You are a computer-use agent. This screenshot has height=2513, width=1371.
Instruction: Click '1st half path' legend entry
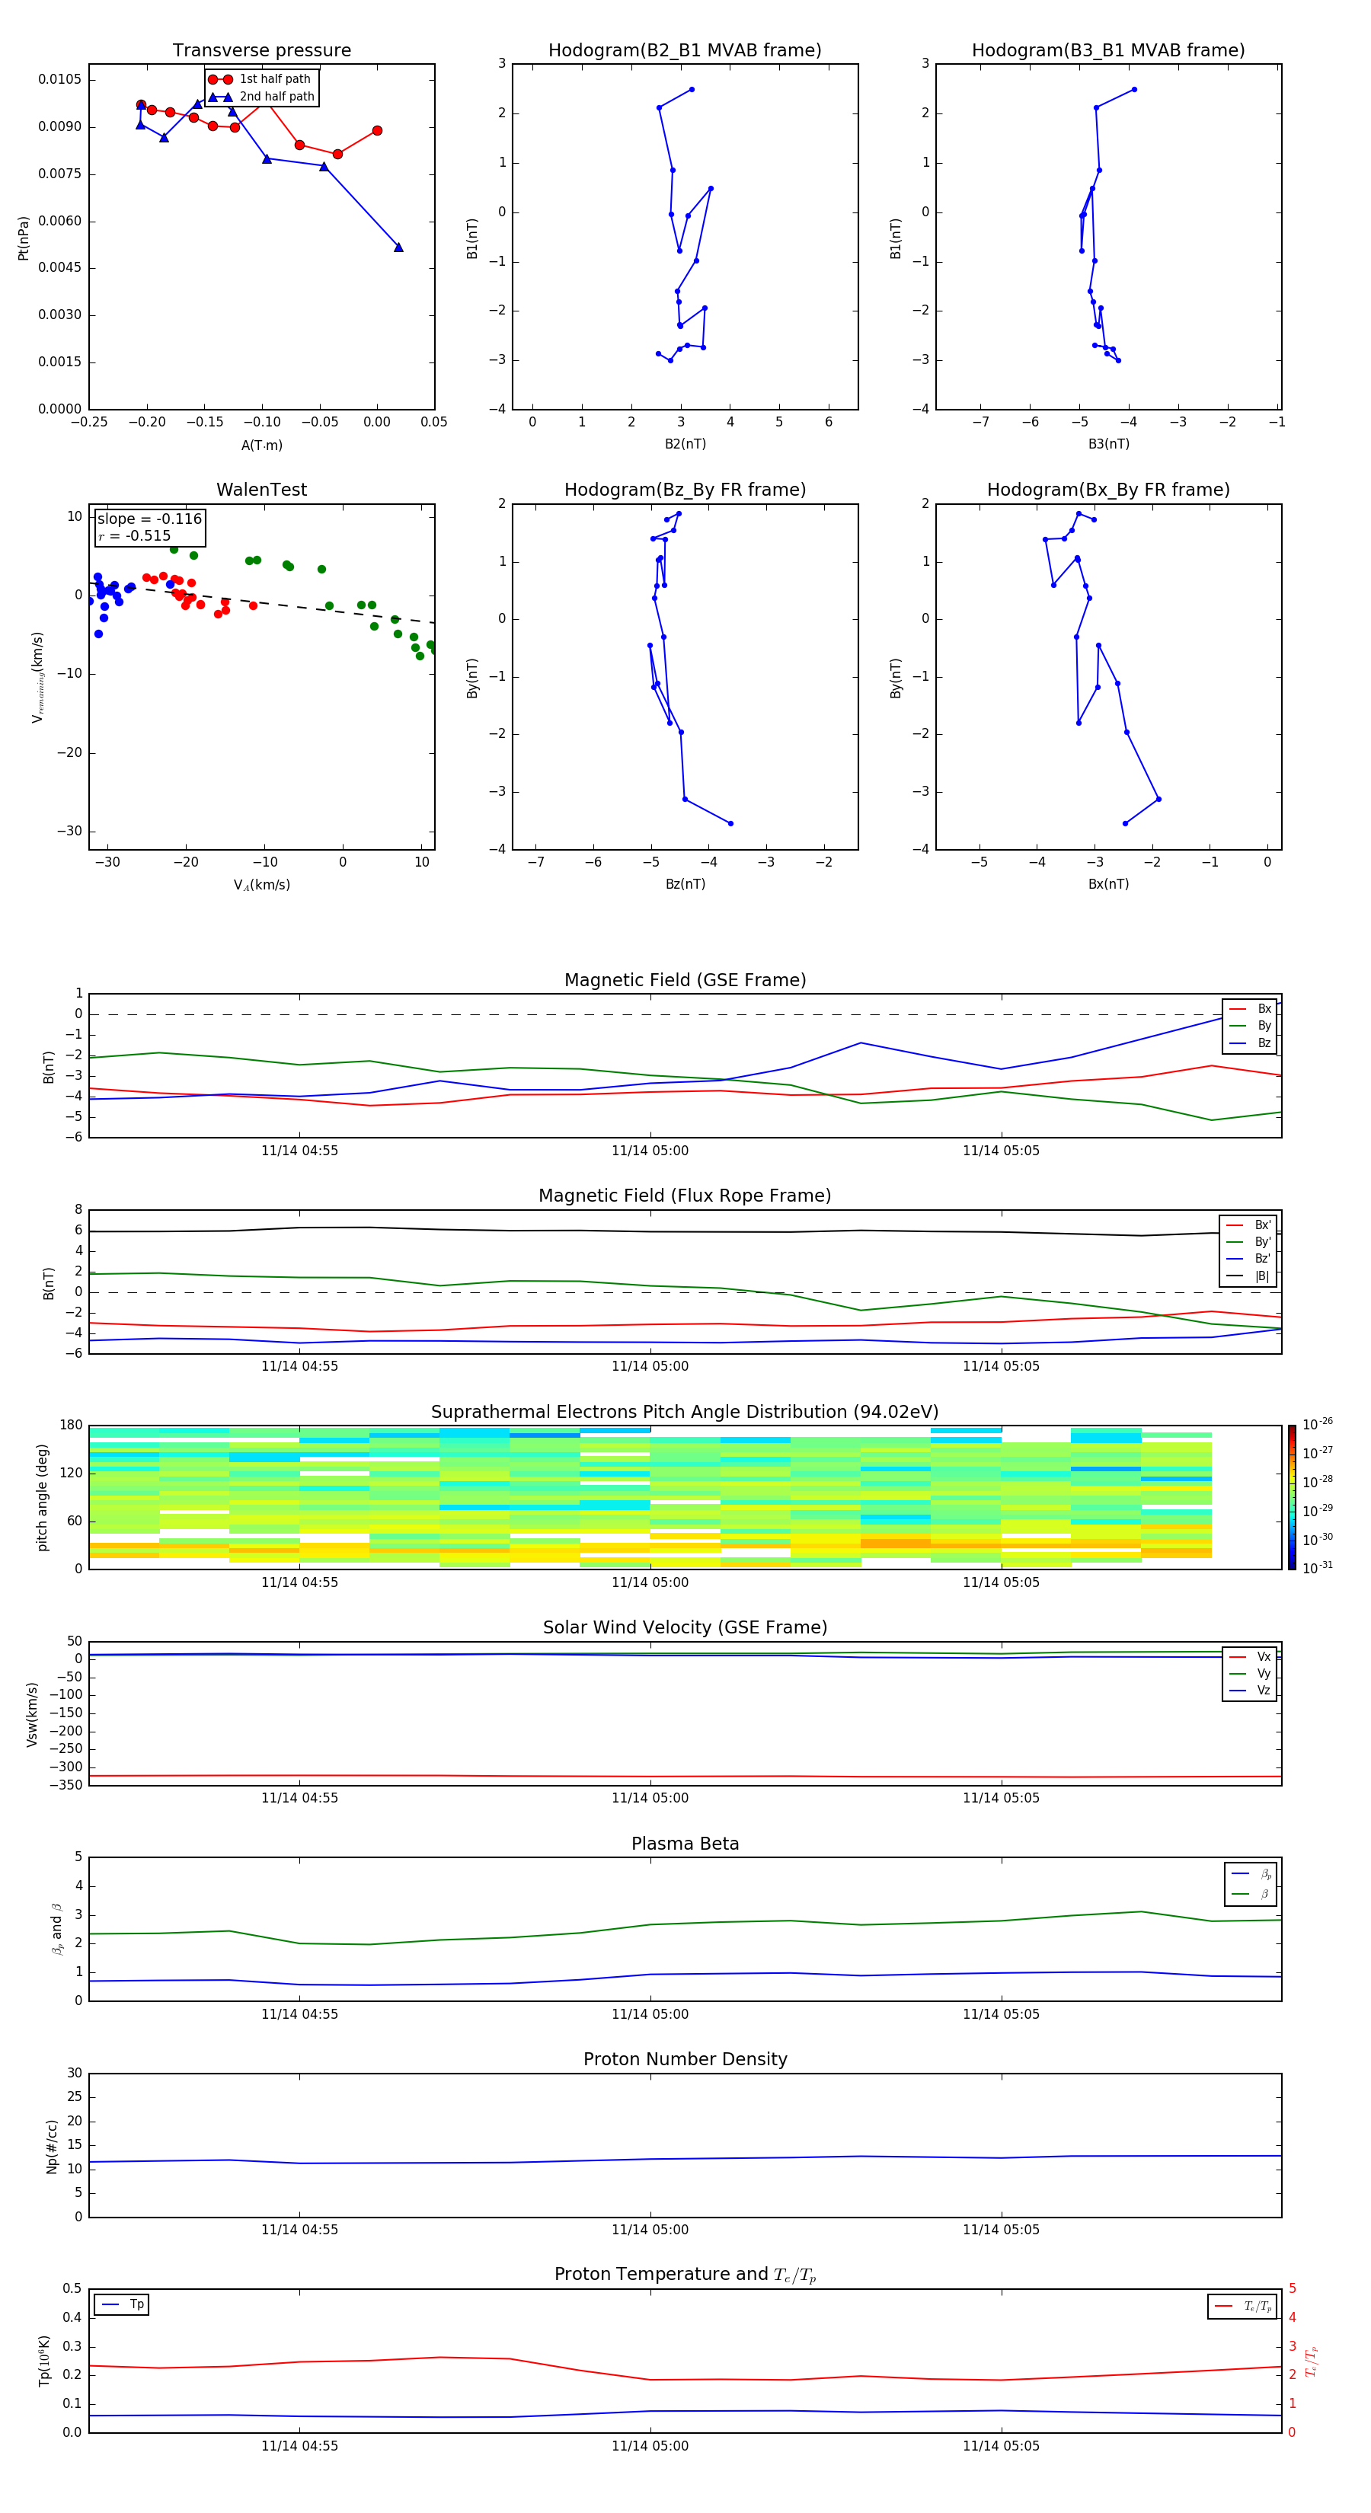[x=260, y=79]
